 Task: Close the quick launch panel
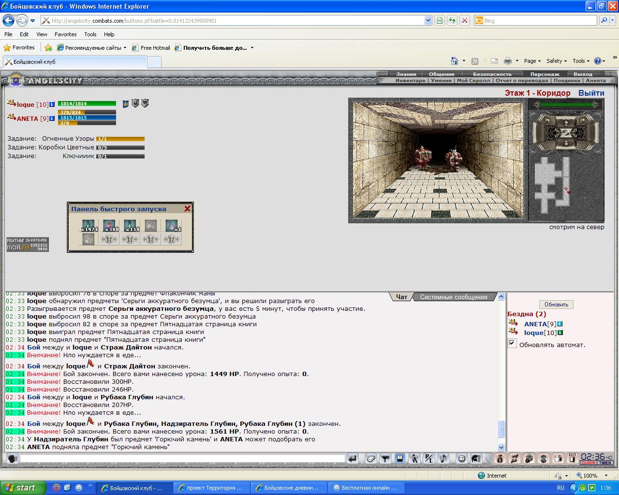pyautogui.click(x=187, y=209)
